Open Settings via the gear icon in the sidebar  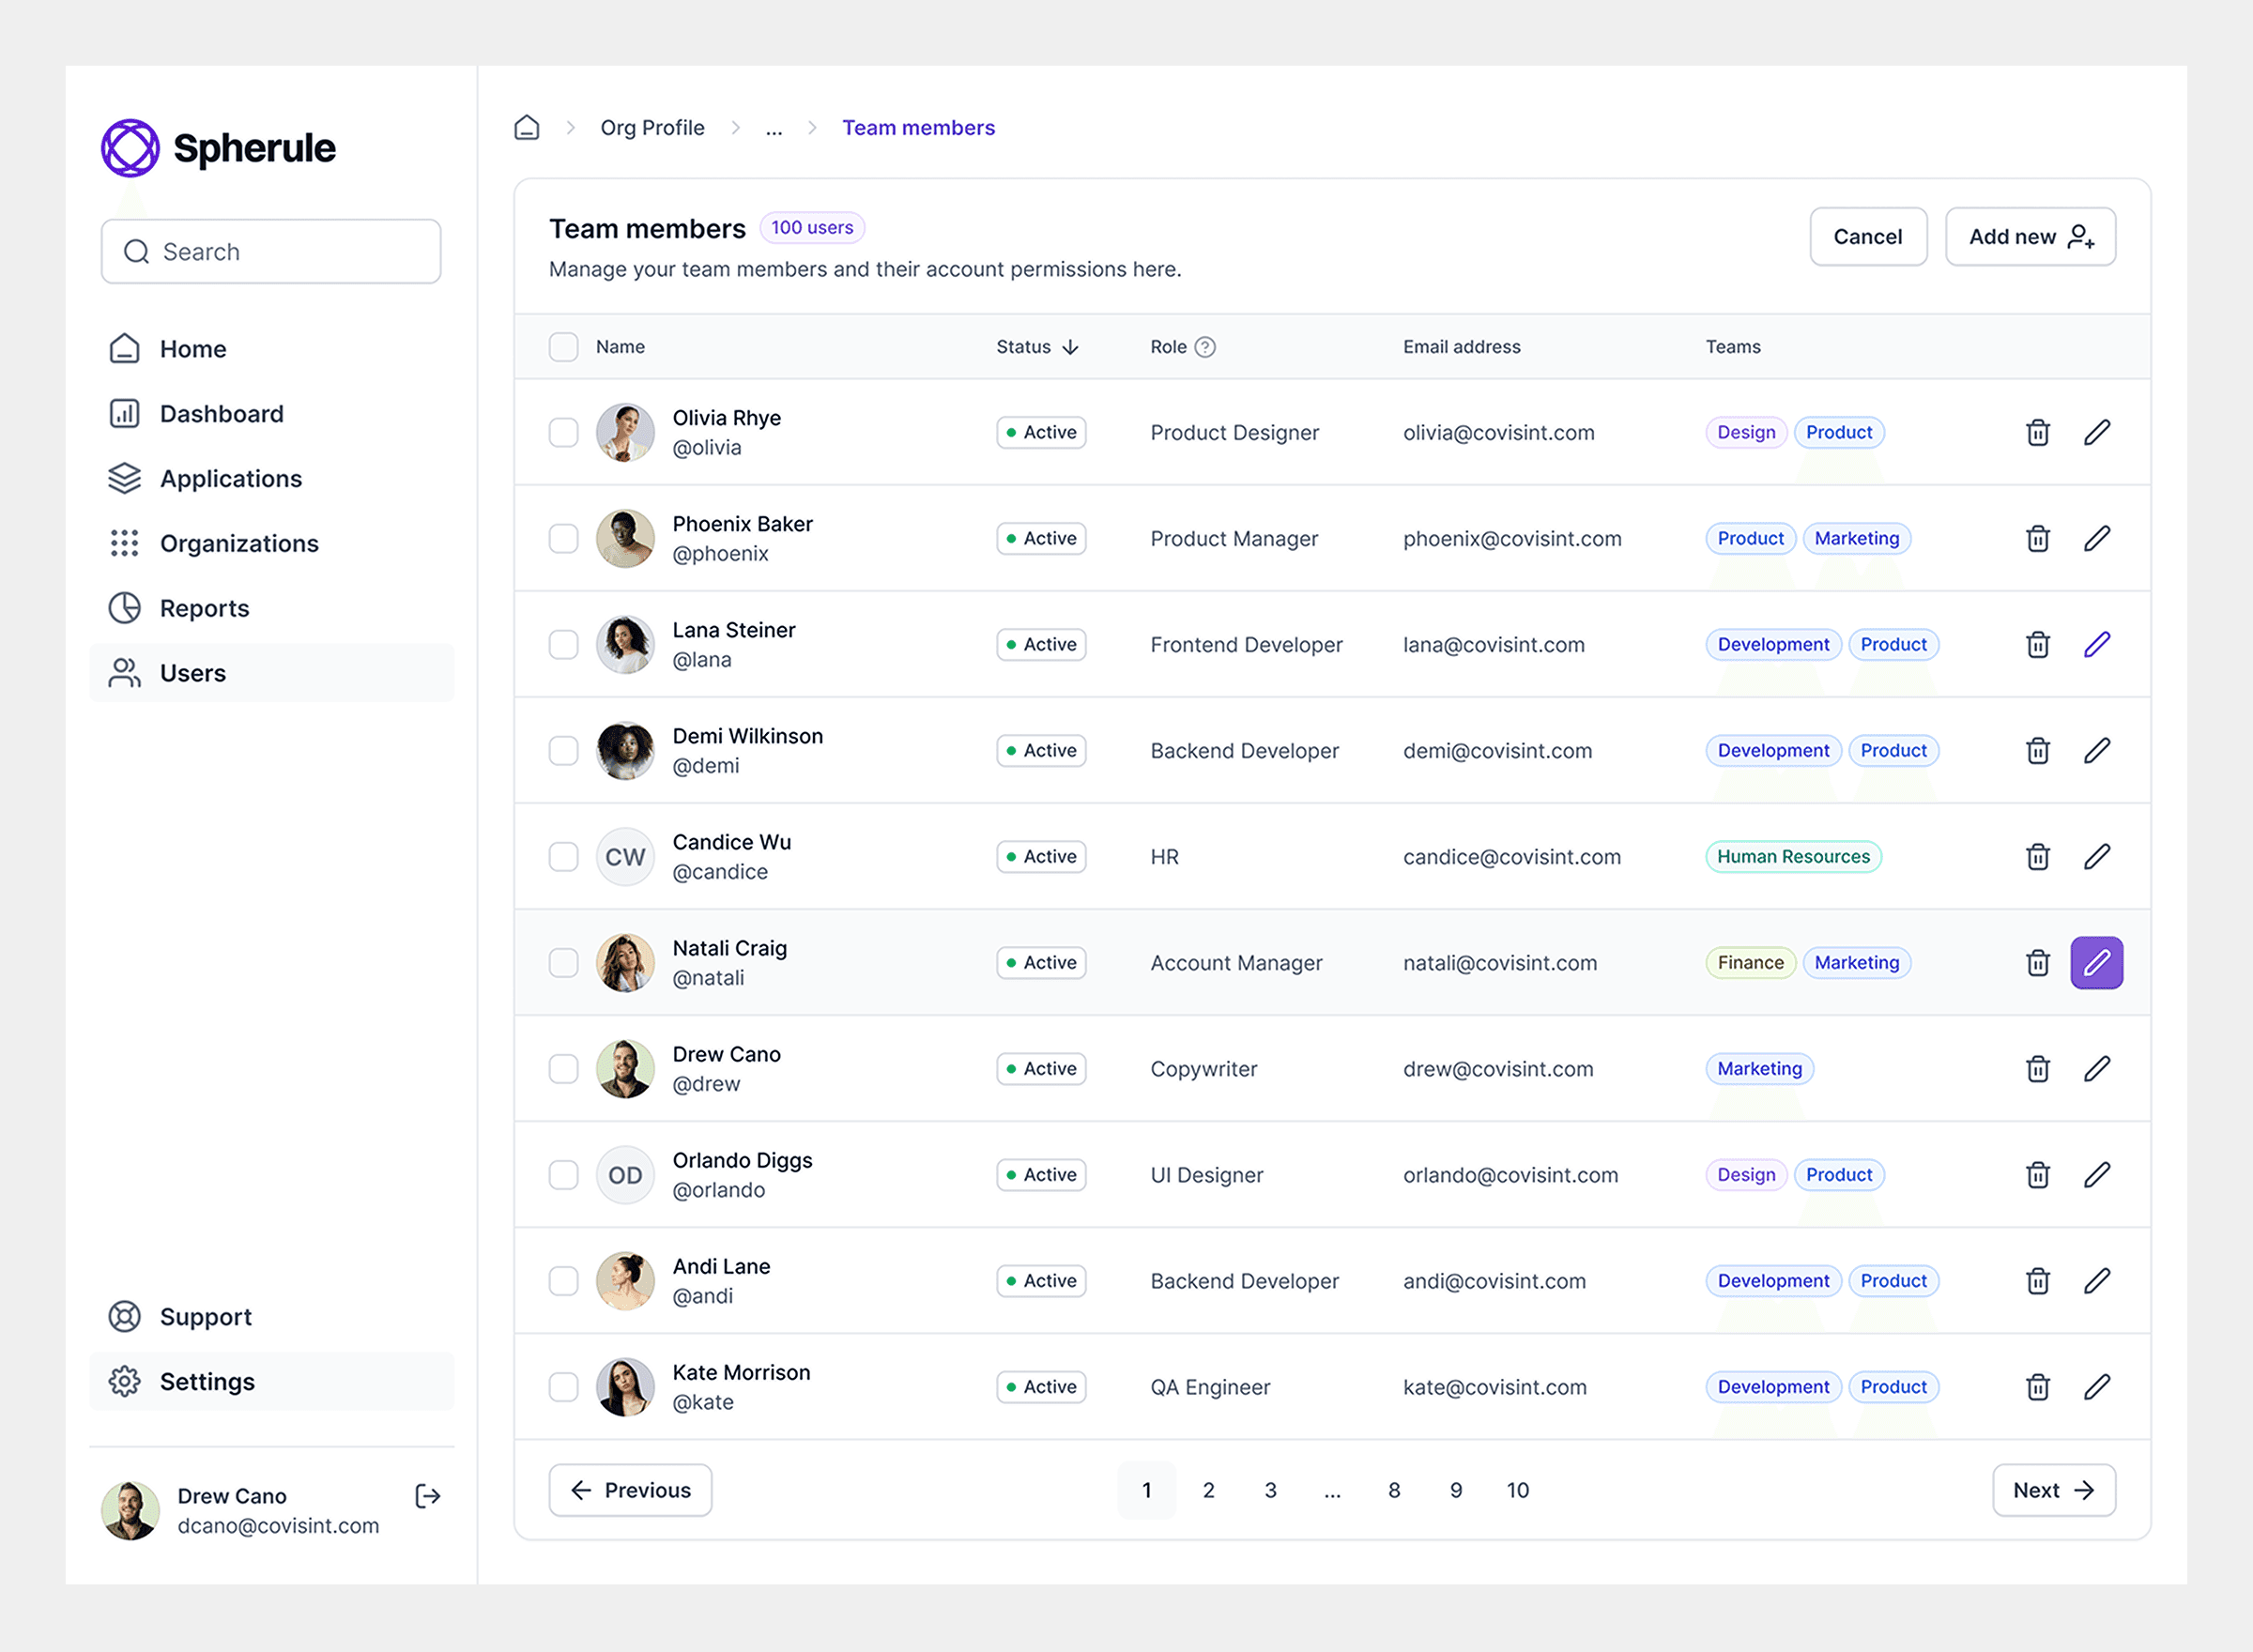[x=125, y=1381]
